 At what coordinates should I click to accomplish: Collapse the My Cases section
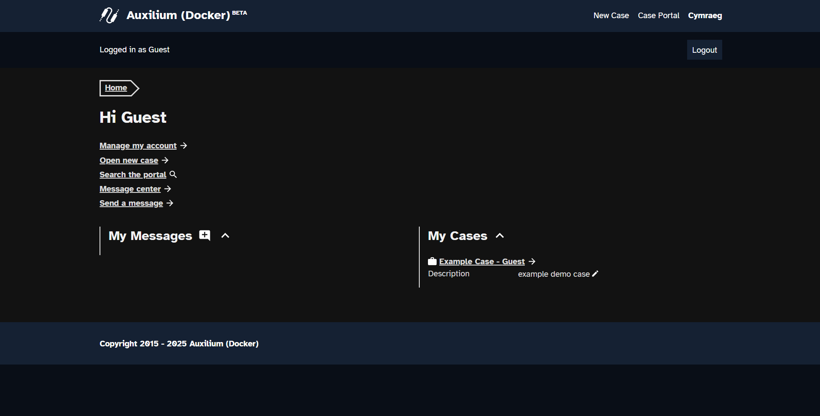pyautogui.click(x=500, y=236)
